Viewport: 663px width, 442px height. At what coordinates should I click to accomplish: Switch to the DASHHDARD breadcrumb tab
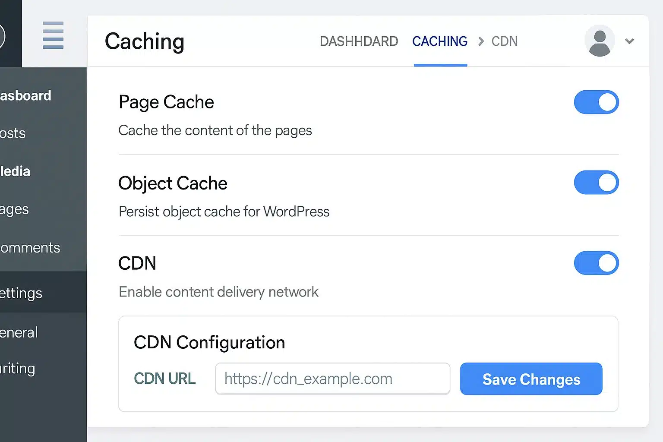[x=359, y=41]
